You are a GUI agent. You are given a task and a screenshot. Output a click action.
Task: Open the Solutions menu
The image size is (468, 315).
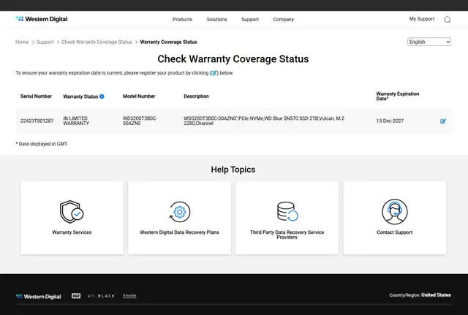pos(216,20)
